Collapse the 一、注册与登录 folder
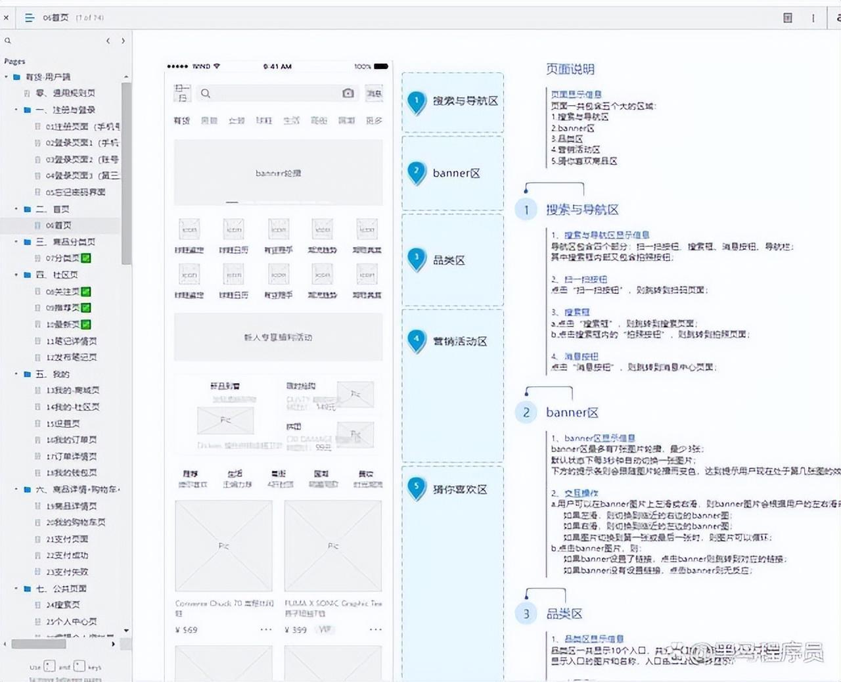Screen dimensions: 841x682 (x=16, y=110)
